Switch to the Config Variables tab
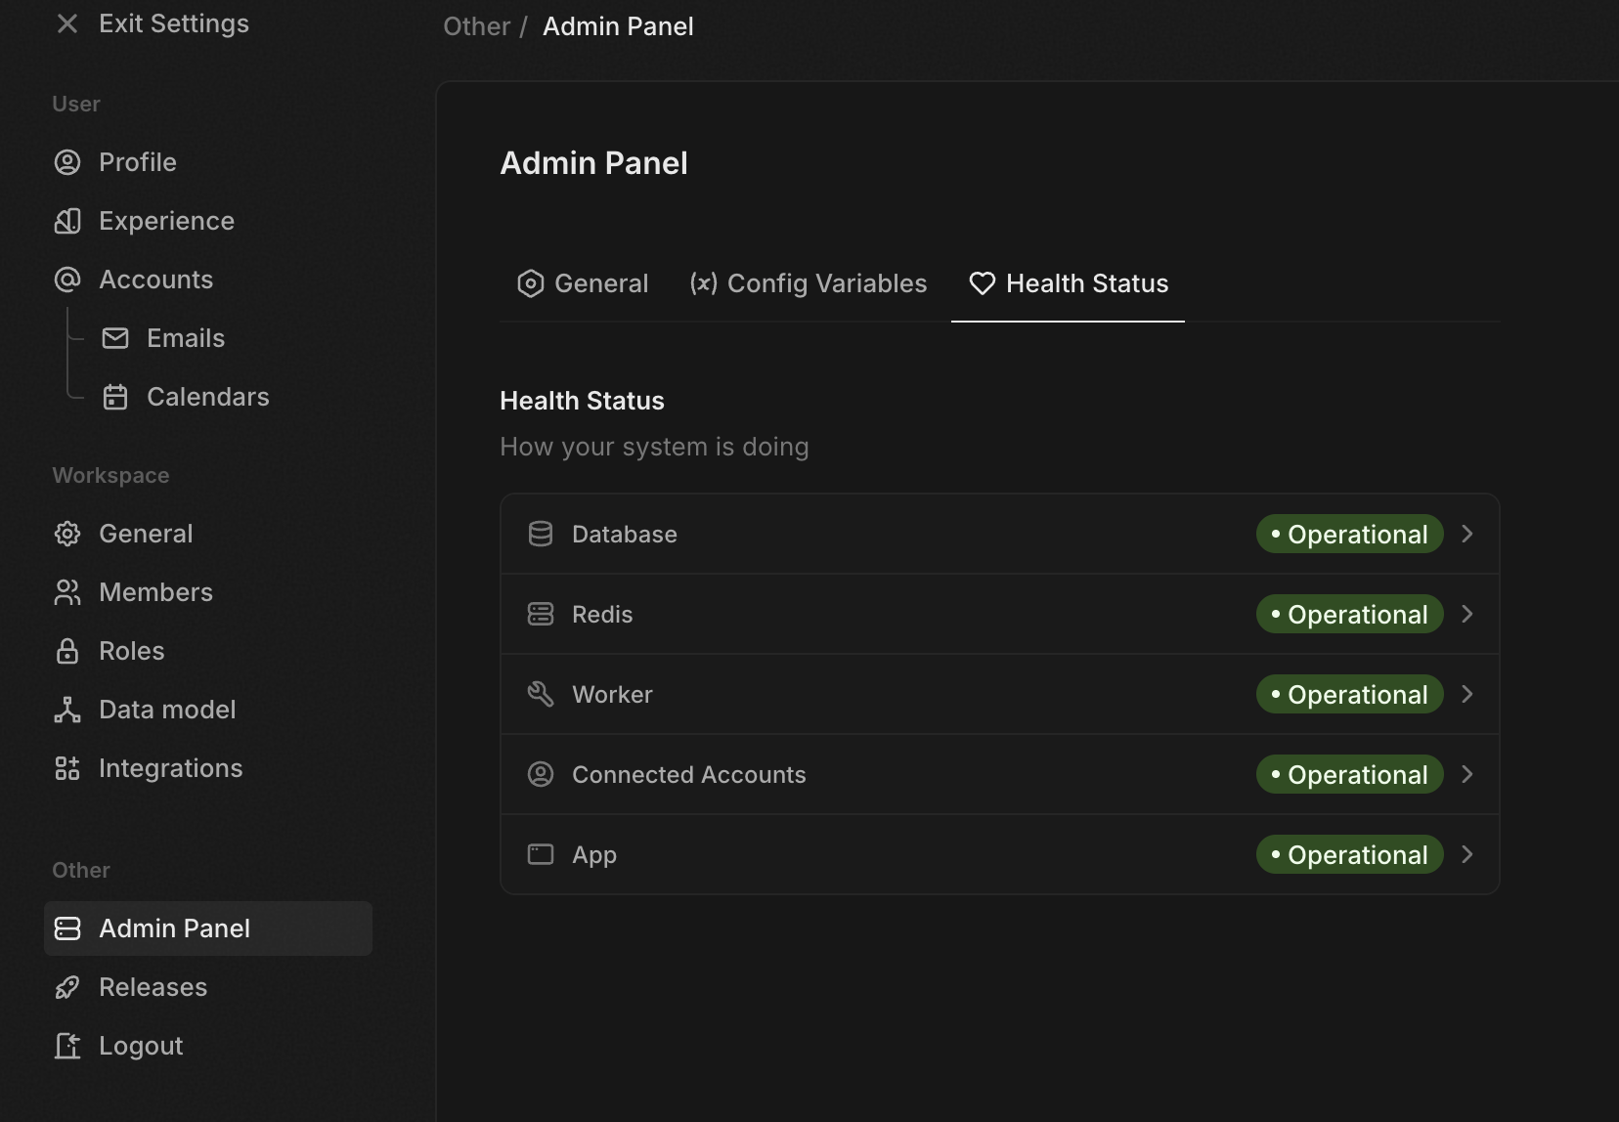 pyautogui.click(x=809, y=283)
